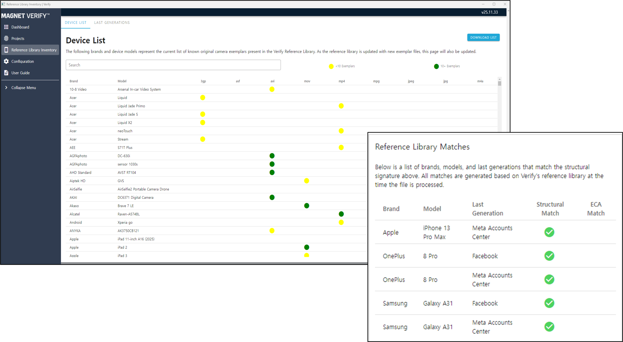Viewport: 623px width, 342px height.
Task: Click the ANYKA brand cell
Action: (75, 231)
